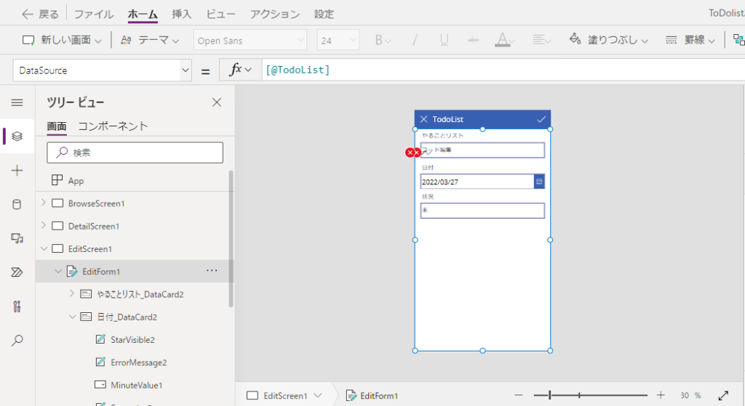Click the date field 2022/03/27
745x406 pixels.
pos(477,182)
